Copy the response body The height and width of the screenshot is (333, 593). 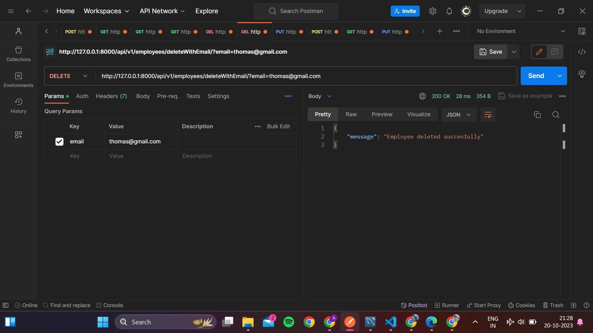pyautogui.click(x=537, y=114)
